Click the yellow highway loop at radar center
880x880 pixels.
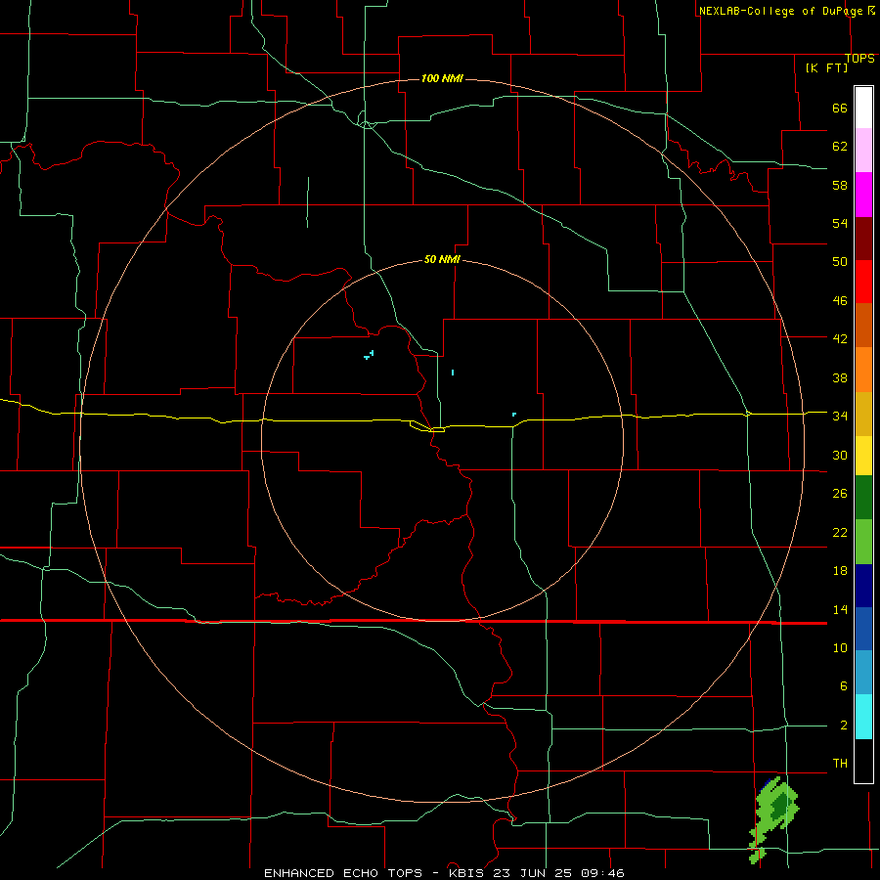click(x=427, y=428)
